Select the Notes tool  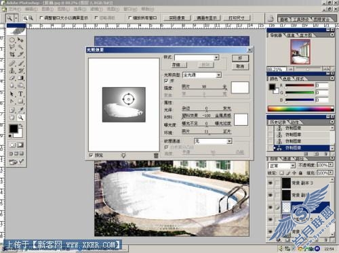12,110
